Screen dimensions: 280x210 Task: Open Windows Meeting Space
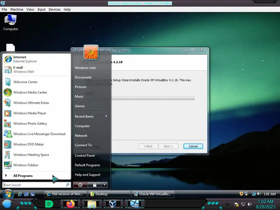click(37, 155)
